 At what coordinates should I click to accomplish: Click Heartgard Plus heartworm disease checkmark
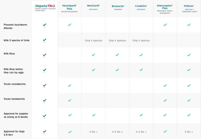(x=69, y=25)
